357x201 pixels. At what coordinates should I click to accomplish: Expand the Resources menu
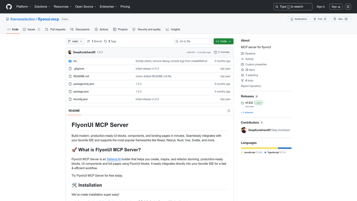62,7
